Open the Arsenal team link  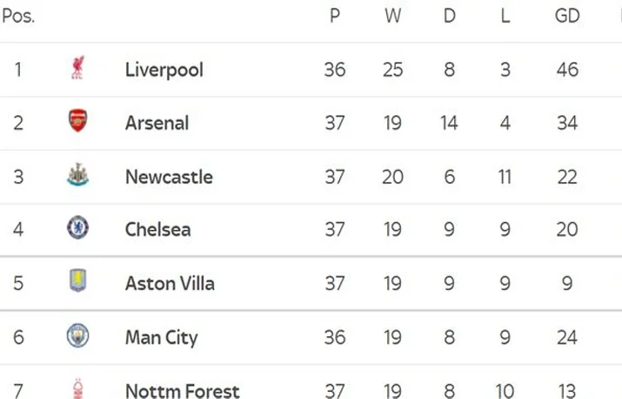pyautogui.click(x=157, y=123)
